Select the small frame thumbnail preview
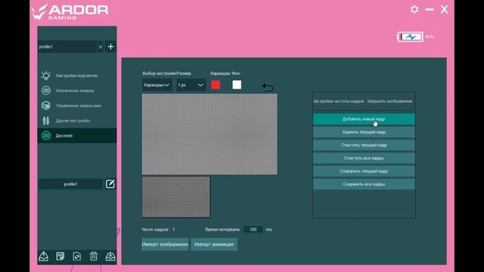Screen dimensions: 484x272 [176, 197]
